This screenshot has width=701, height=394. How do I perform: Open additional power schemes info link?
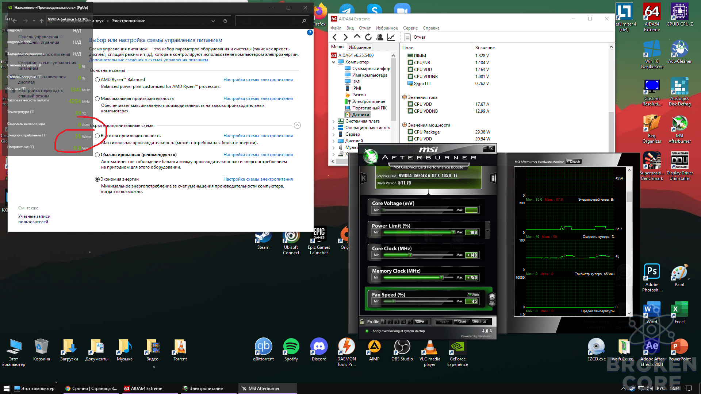tap(149, 60)
